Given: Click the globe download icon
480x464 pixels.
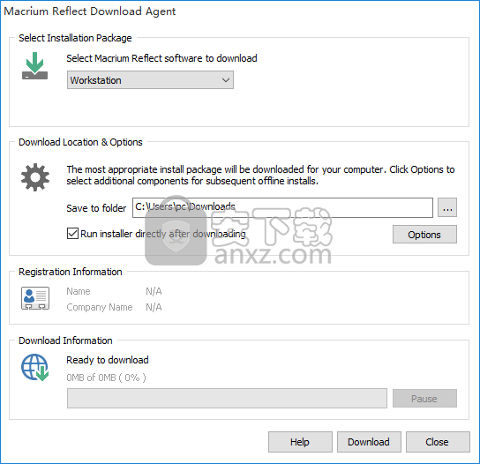Looking at the screenshot, I should tap(35, 368).
